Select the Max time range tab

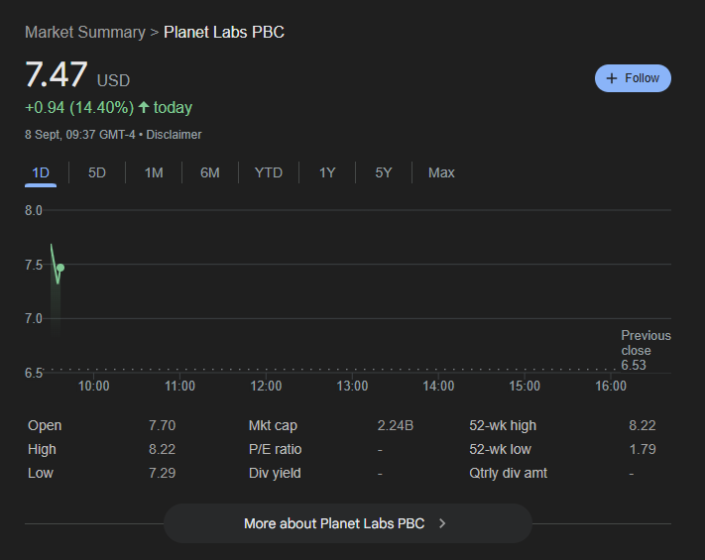tap(441, 172)
